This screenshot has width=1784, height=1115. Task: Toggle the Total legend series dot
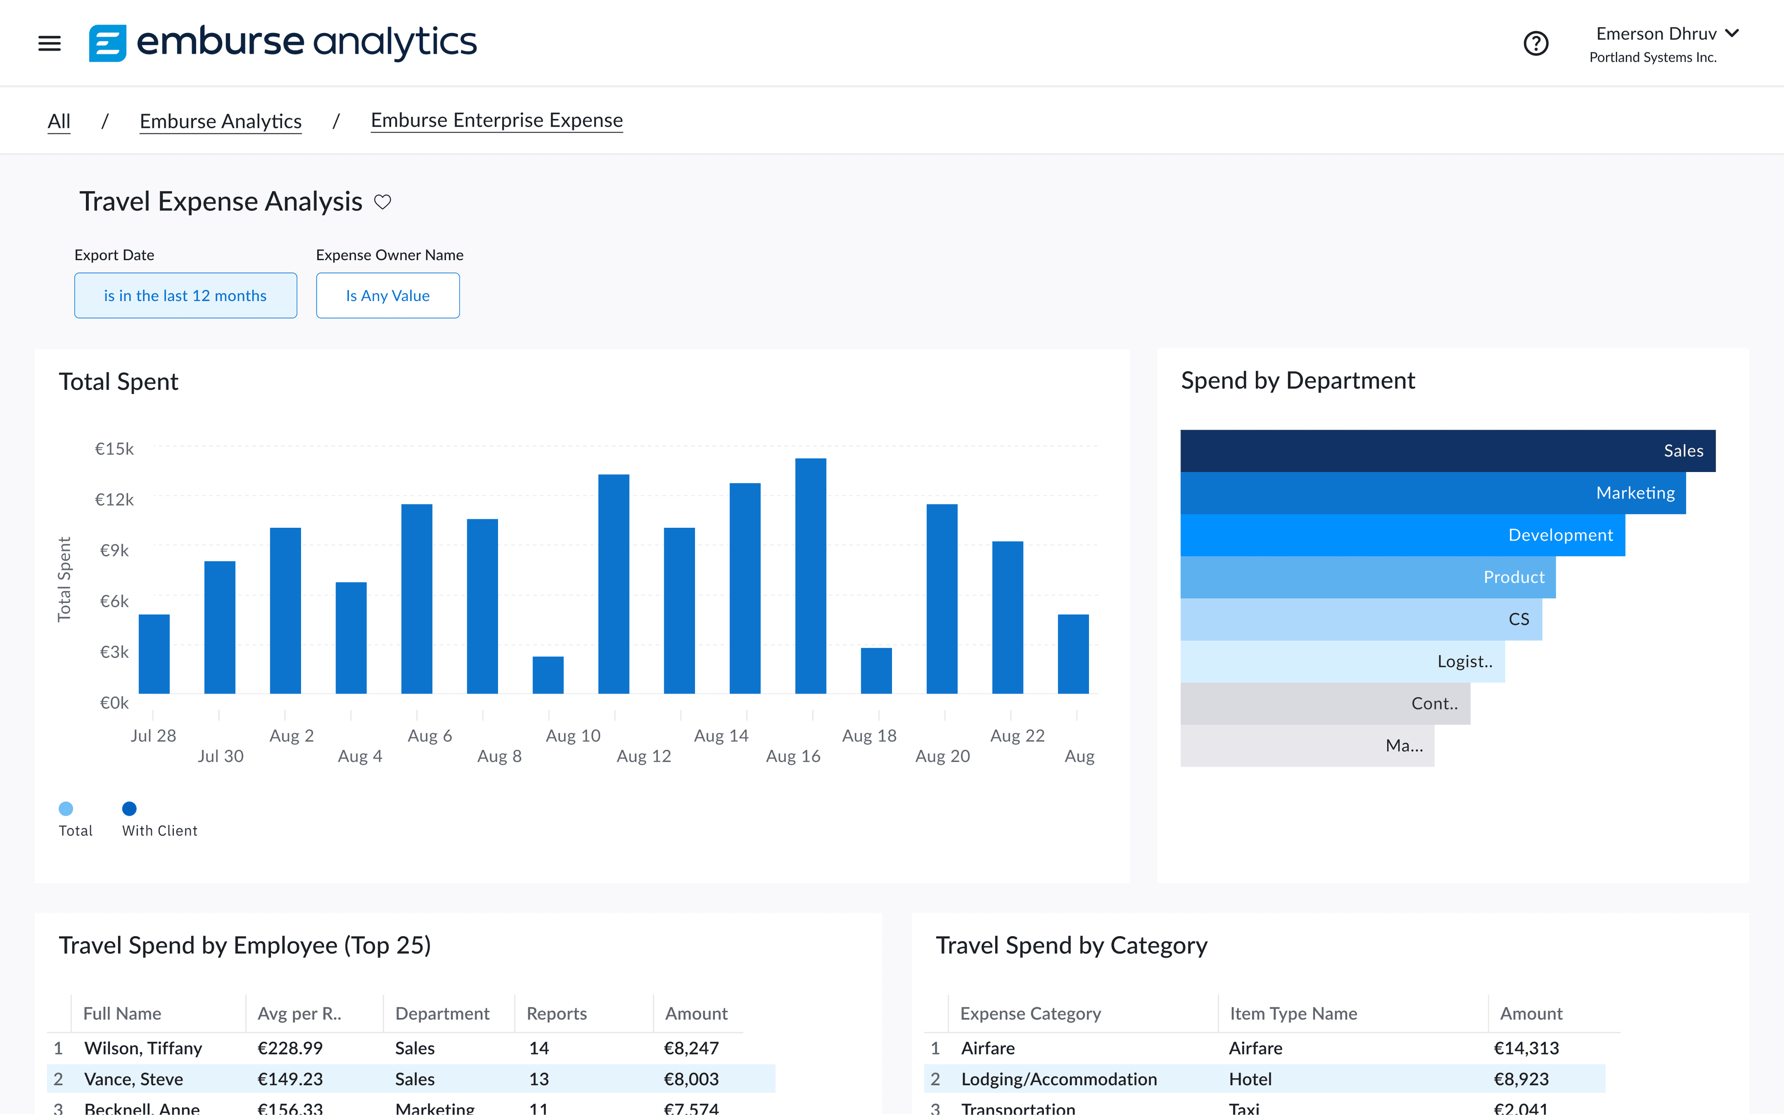66,808
